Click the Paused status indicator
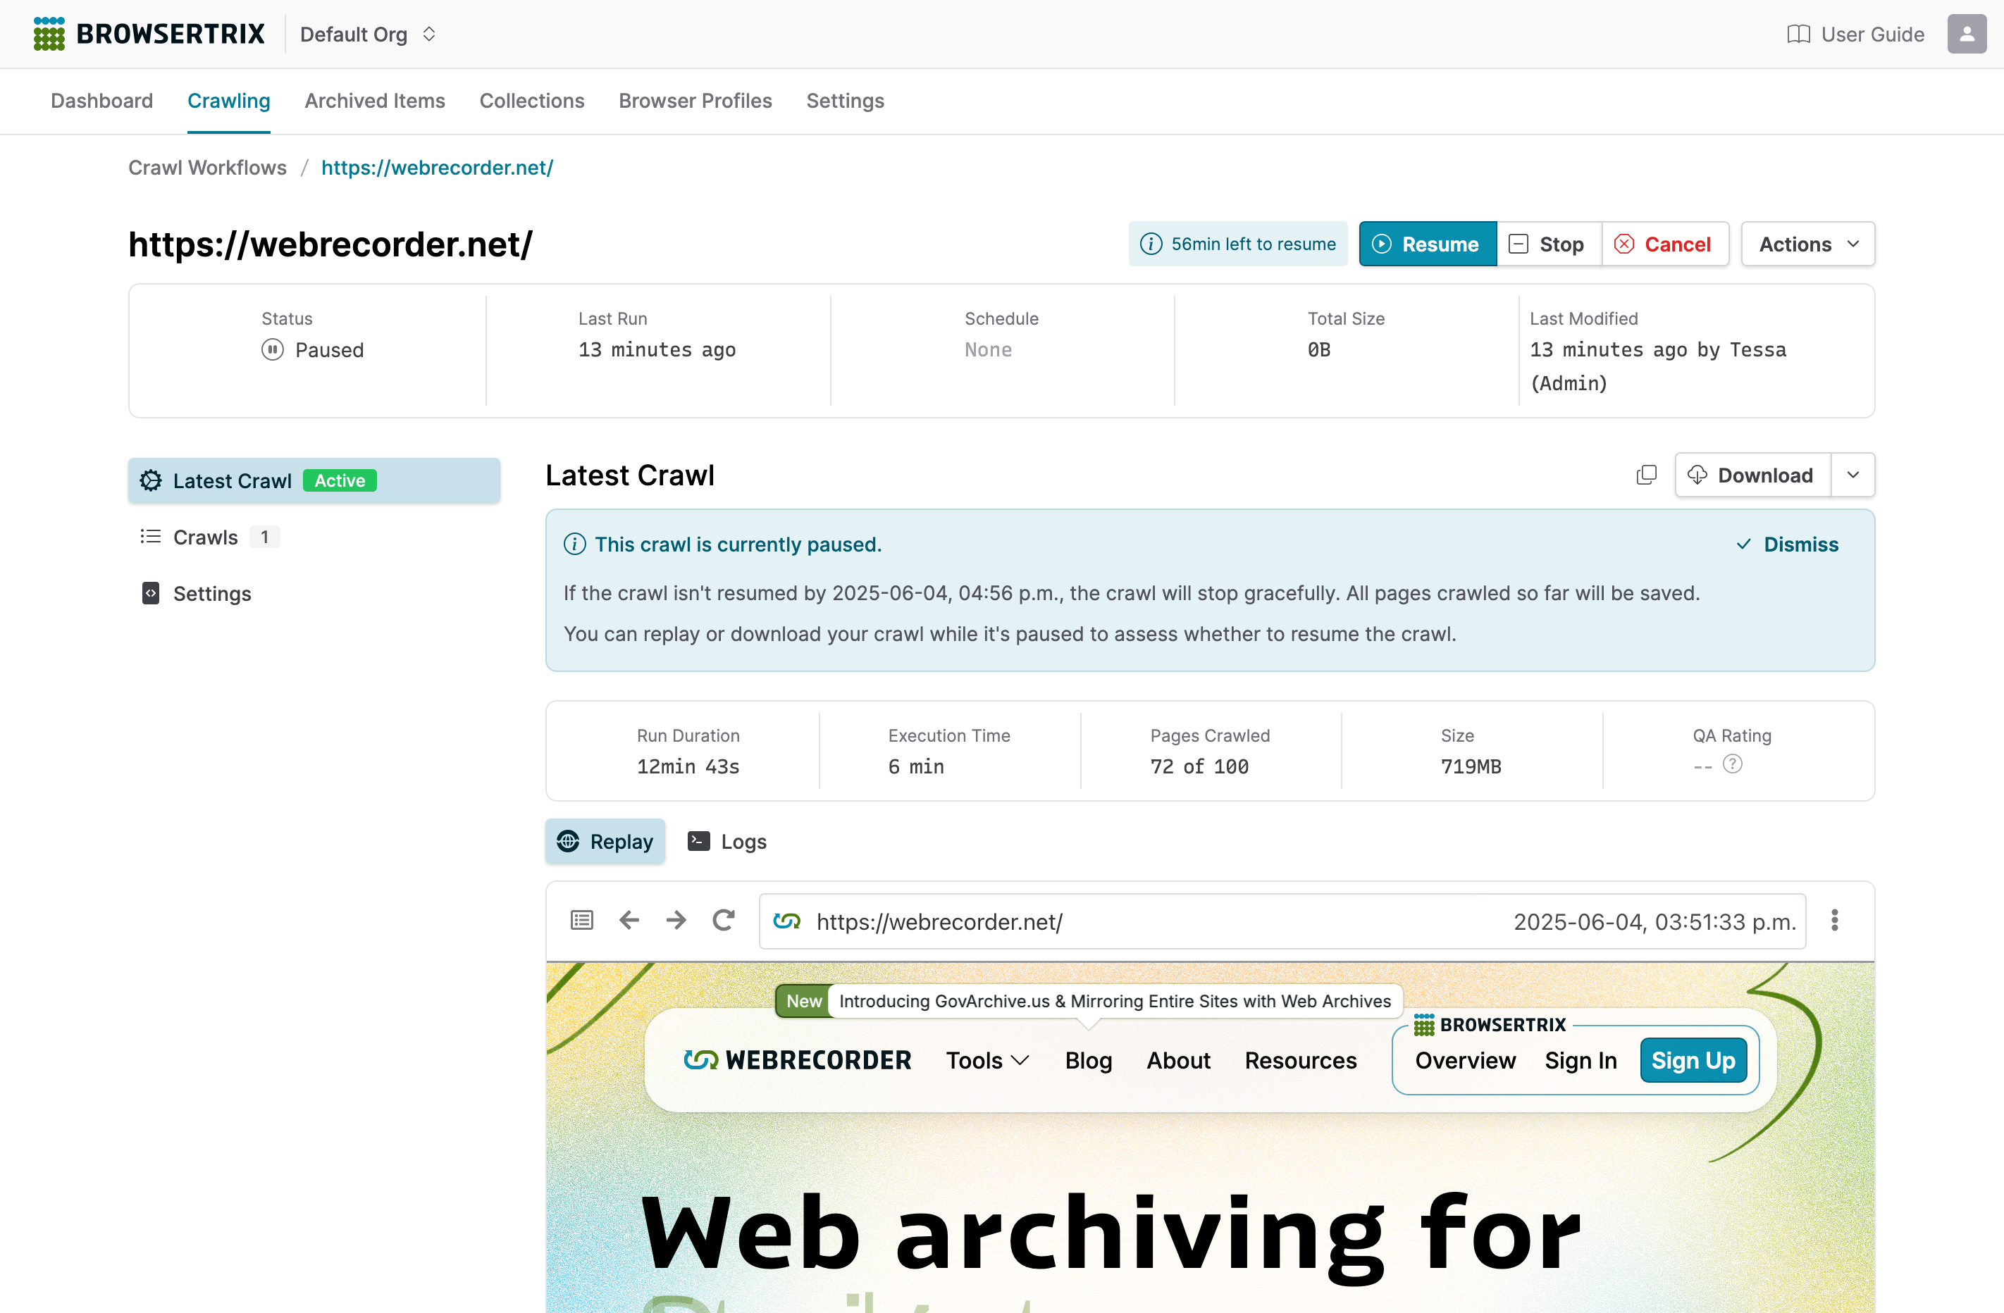The width and height of the screenshot is (2004, 1313). 312,349
